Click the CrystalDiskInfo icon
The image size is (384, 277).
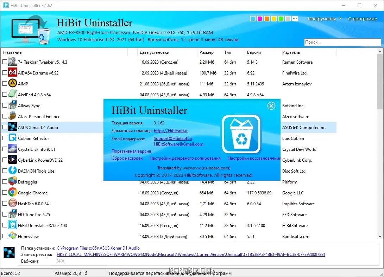tap(12, 149)
